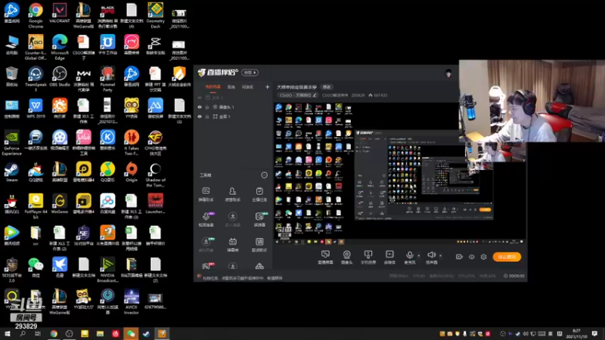
Task: Open Pummel Party desktop shortcut
Action: pyautogui.click(x=107, y=79)
